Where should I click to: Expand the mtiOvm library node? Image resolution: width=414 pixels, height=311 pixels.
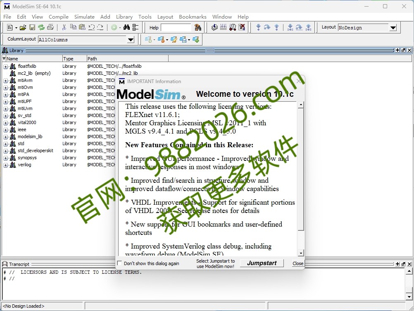pyautogui.click(x=5, y=88)
